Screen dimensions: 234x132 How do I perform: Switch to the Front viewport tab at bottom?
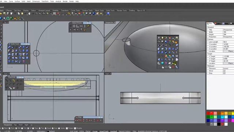[x=20, y=125]
